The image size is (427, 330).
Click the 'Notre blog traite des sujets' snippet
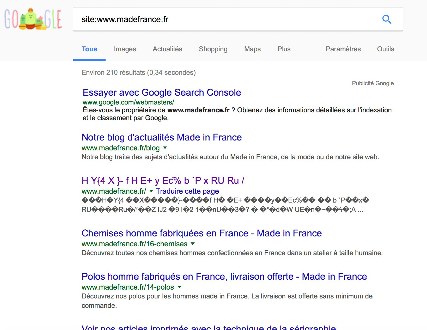pyautogui.click(x=230, y=157)
